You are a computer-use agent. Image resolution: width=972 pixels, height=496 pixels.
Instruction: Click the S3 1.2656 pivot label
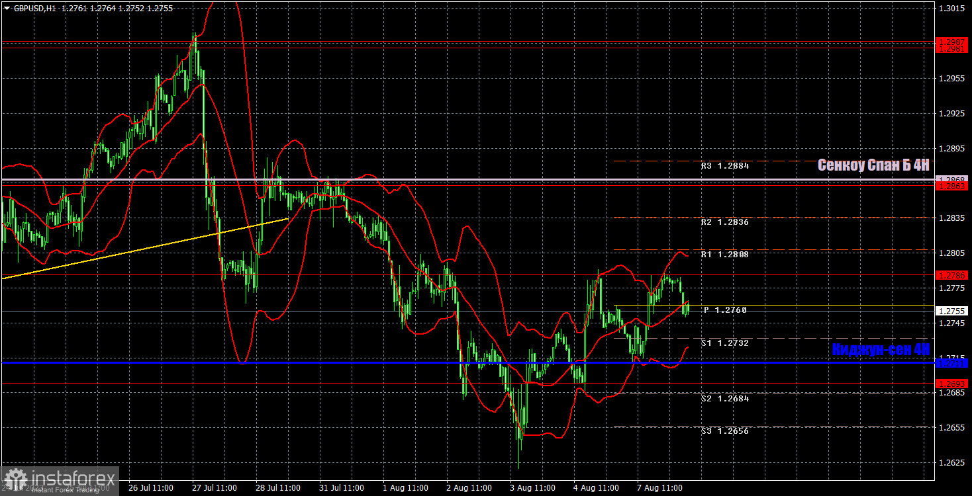pyautogui.click(x=725, y=431)
